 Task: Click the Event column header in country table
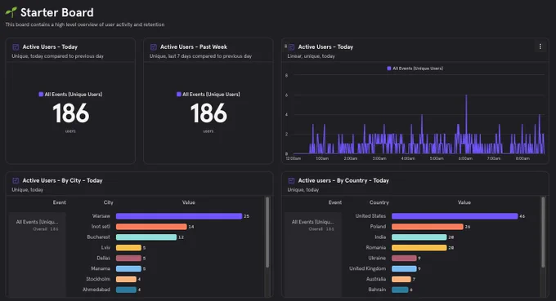(335, 202)
